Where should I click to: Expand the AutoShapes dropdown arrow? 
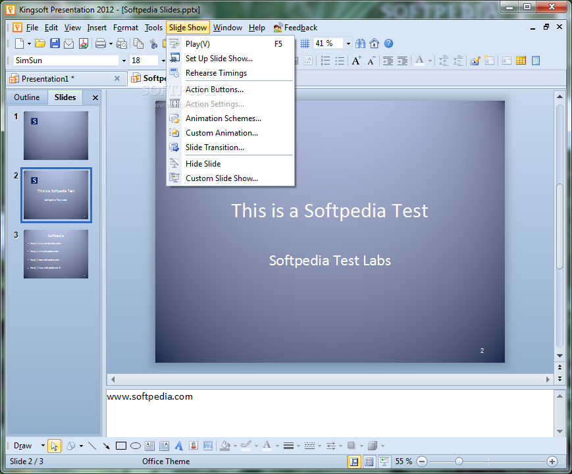[81, 446]
